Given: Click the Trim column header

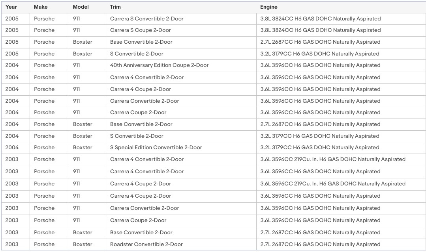Looking at the screenshot, I should (115, 7).
